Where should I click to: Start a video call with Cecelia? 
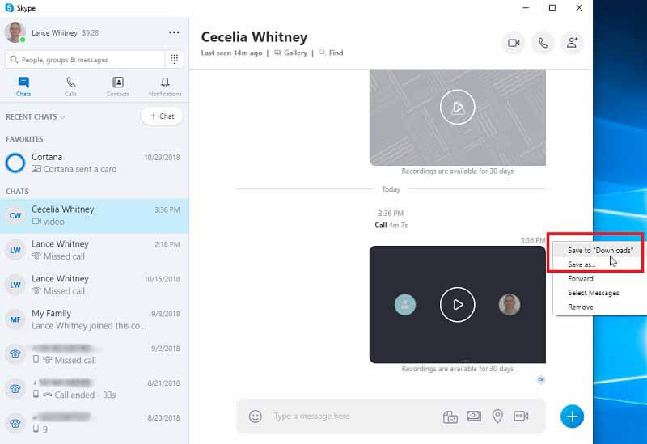513,43
